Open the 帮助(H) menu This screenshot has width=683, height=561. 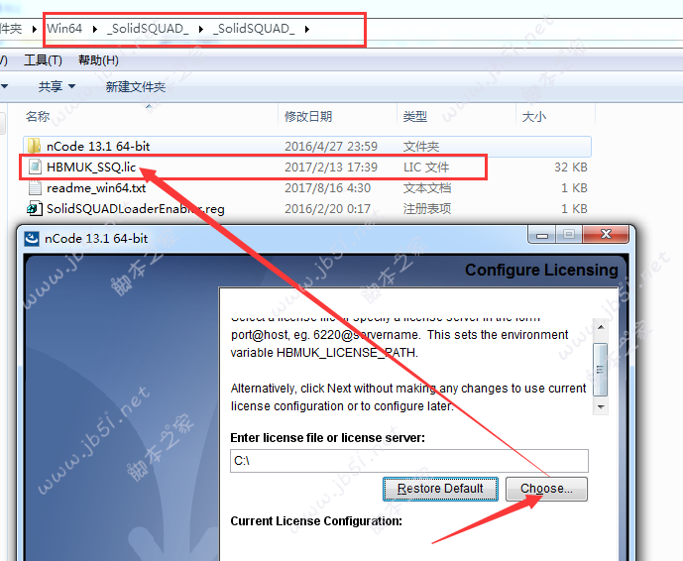[98, 60]
